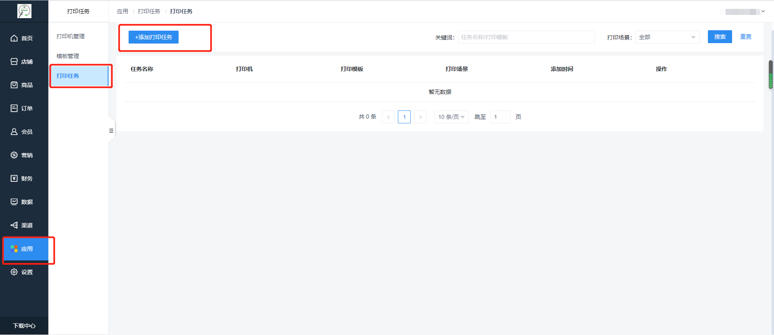Screen dimensions: 774x335
Task: Expand the 打印场景 dropdown showing 全部
Action: pos(667,37)
